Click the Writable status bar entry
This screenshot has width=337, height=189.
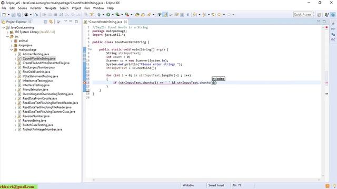pyautogui.click(x=188, y=185)
